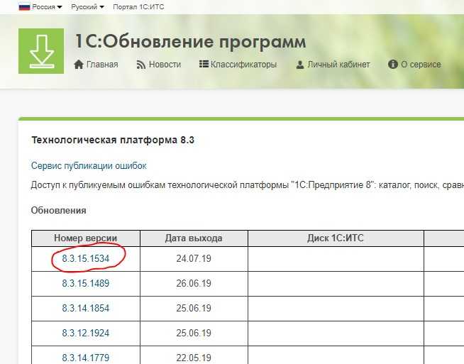Click the date 24.07.19 cell
The height and width of the screenshot is (364, 464).
coord(194,258)
